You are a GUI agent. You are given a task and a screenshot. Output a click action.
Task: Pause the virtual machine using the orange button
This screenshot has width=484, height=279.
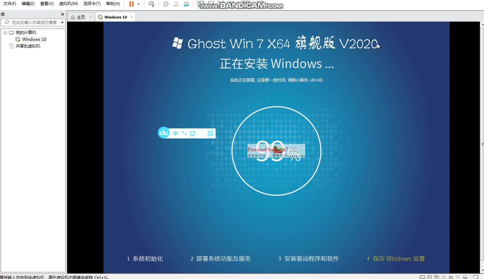131,4
